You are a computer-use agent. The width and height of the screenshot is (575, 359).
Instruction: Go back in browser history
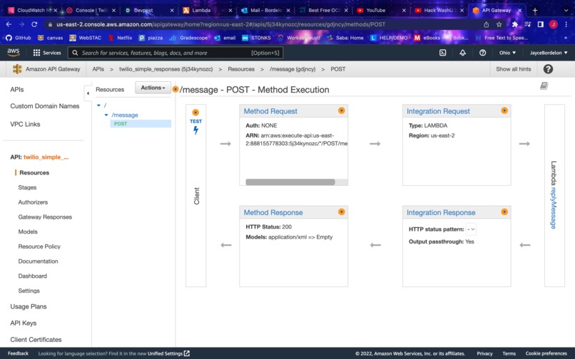pos(9,24)
